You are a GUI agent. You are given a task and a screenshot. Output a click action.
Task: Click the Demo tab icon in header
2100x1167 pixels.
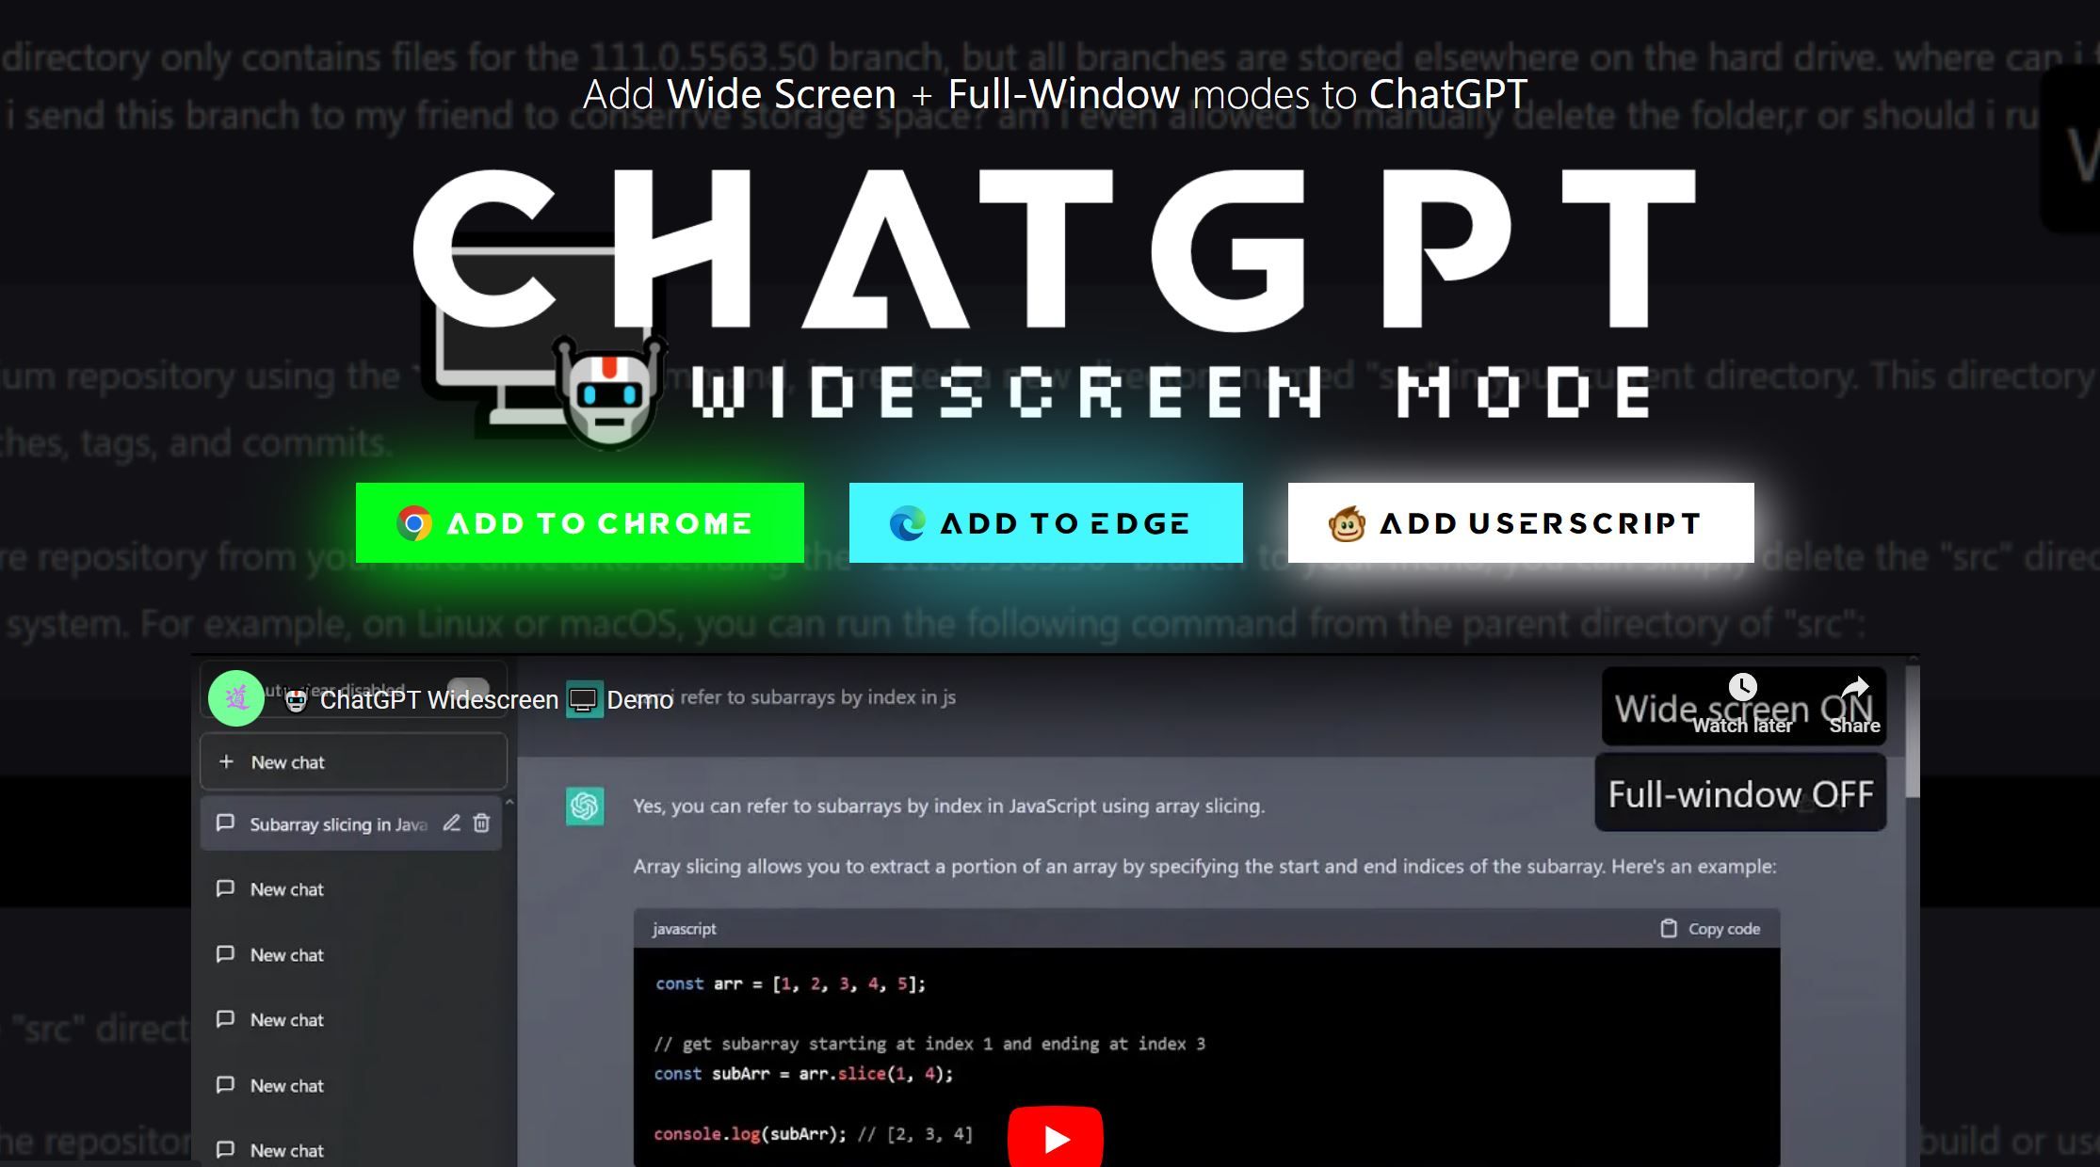(584, 700)
